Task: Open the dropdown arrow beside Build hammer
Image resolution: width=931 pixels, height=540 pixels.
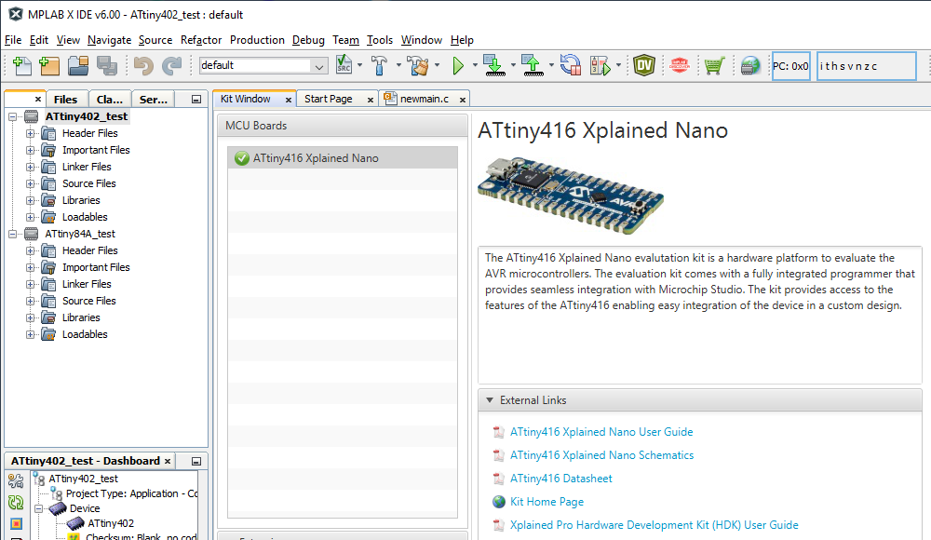Action: click(x=398, y=65)
